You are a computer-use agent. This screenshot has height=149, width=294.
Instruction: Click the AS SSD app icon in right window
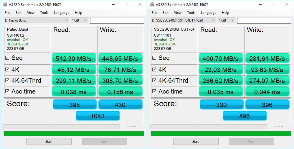152,5
